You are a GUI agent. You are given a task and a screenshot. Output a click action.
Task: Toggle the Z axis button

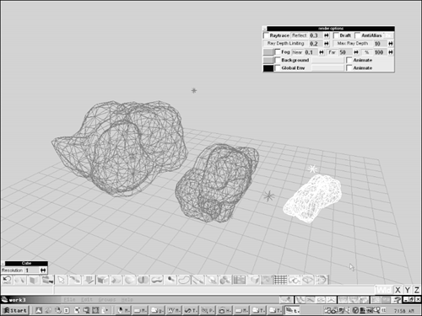[x=417, y=290]
